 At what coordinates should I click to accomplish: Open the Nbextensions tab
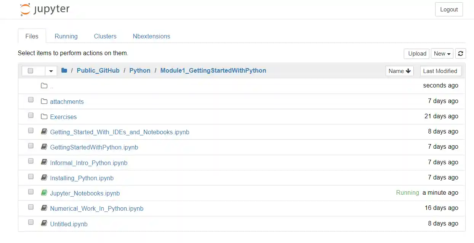(x=151, y=36)
